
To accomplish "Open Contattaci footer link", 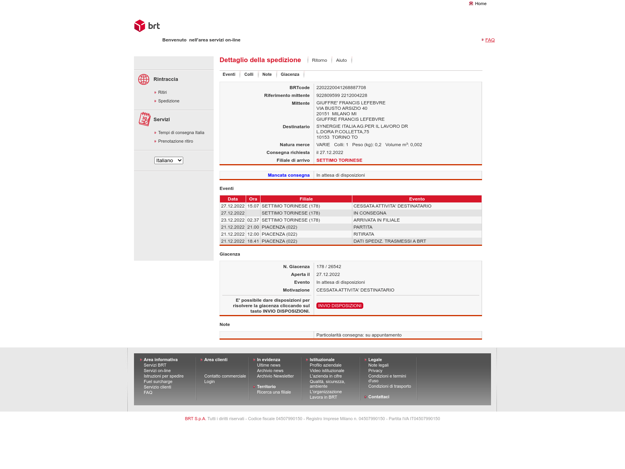I will [x=379, y=397].
